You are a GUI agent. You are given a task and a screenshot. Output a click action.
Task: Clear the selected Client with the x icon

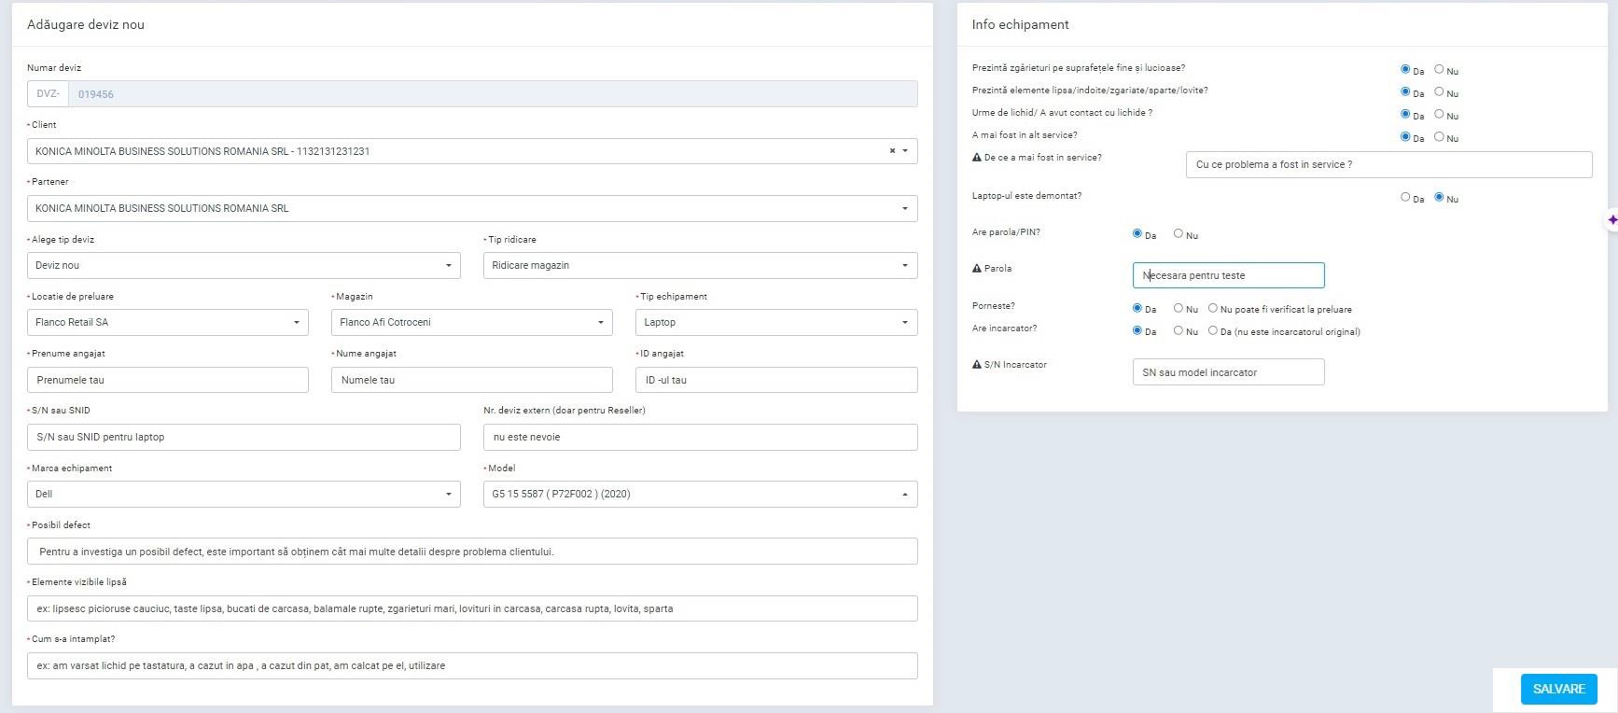pyautogui.click(x=892, y=151)
